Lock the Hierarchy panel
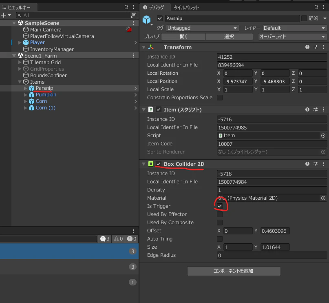 (x=126, y=7)
